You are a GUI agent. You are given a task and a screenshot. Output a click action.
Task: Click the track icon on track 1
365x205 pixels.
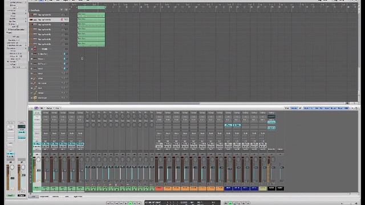coord(35,15)
